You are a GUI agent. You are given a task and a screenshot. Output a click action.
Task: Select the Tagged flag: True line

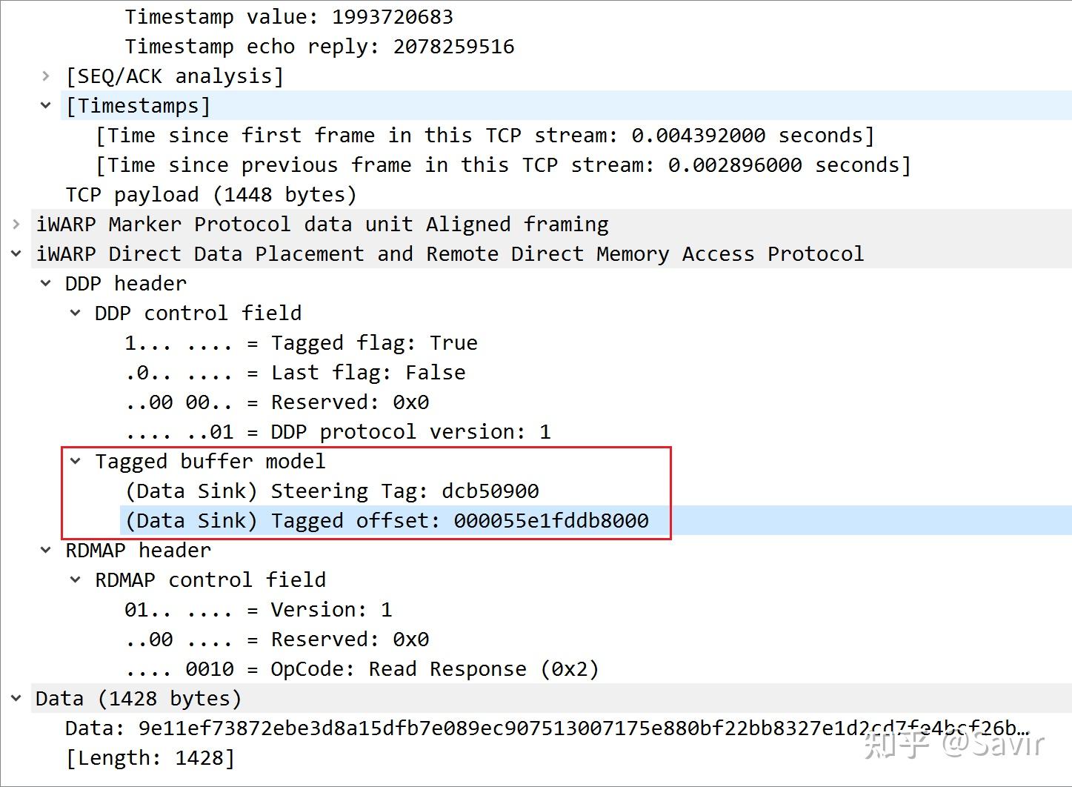[301, 342]
